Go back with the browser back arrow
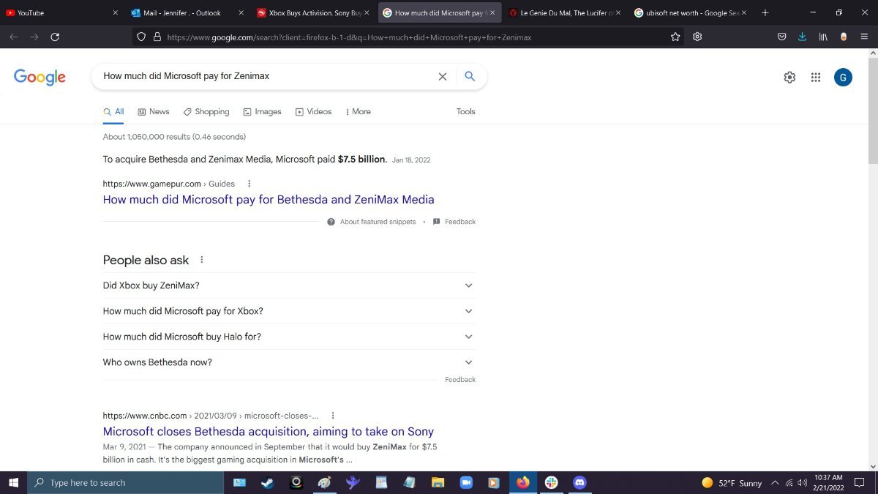The width and height of the screenshot is (878, 494). coord(13,37)
